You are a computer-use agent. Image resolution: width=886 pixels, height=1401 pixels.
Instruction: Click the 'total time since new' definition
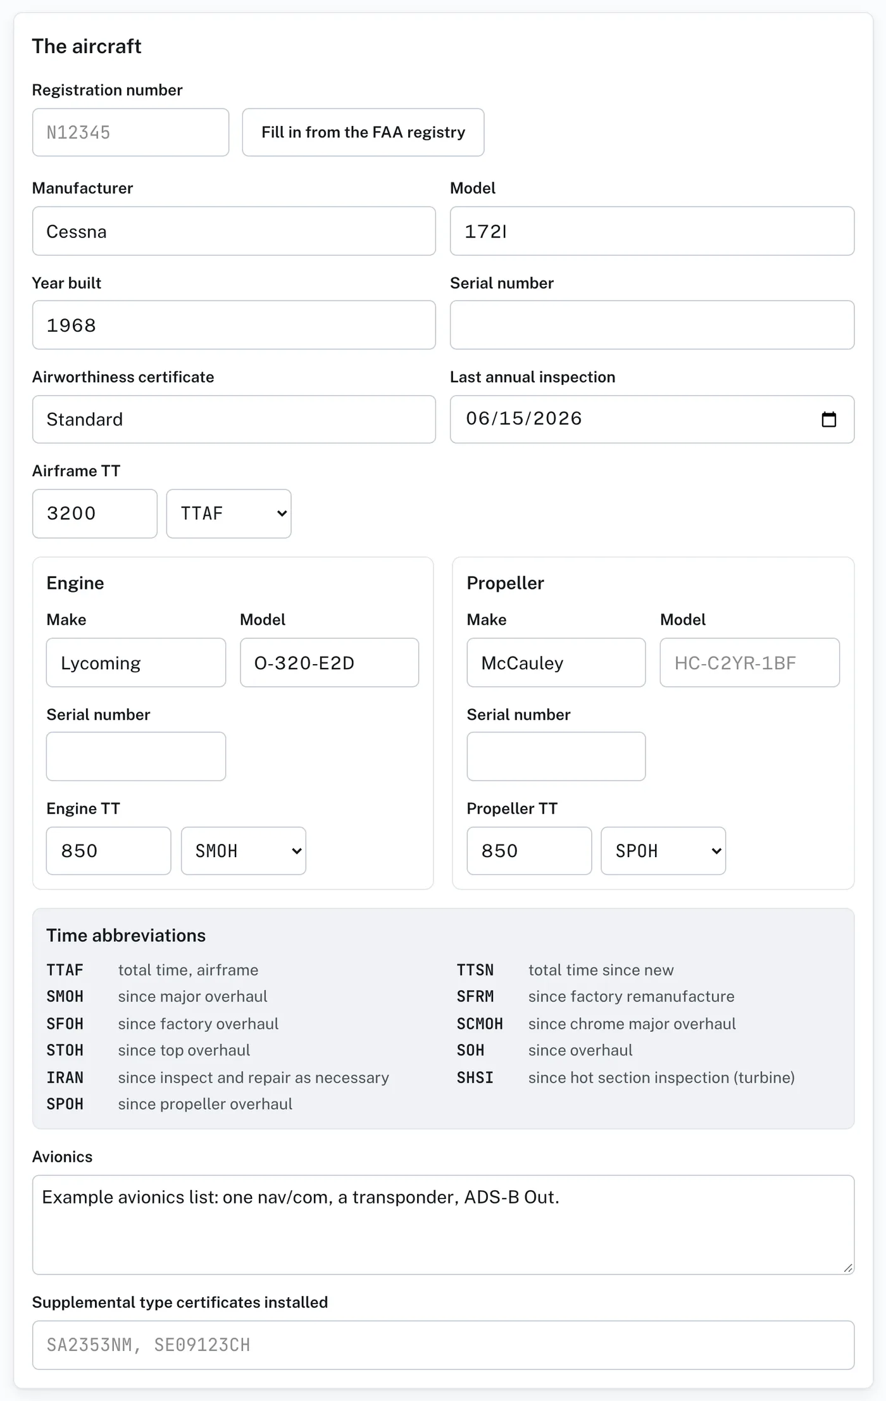click(601, 970)
